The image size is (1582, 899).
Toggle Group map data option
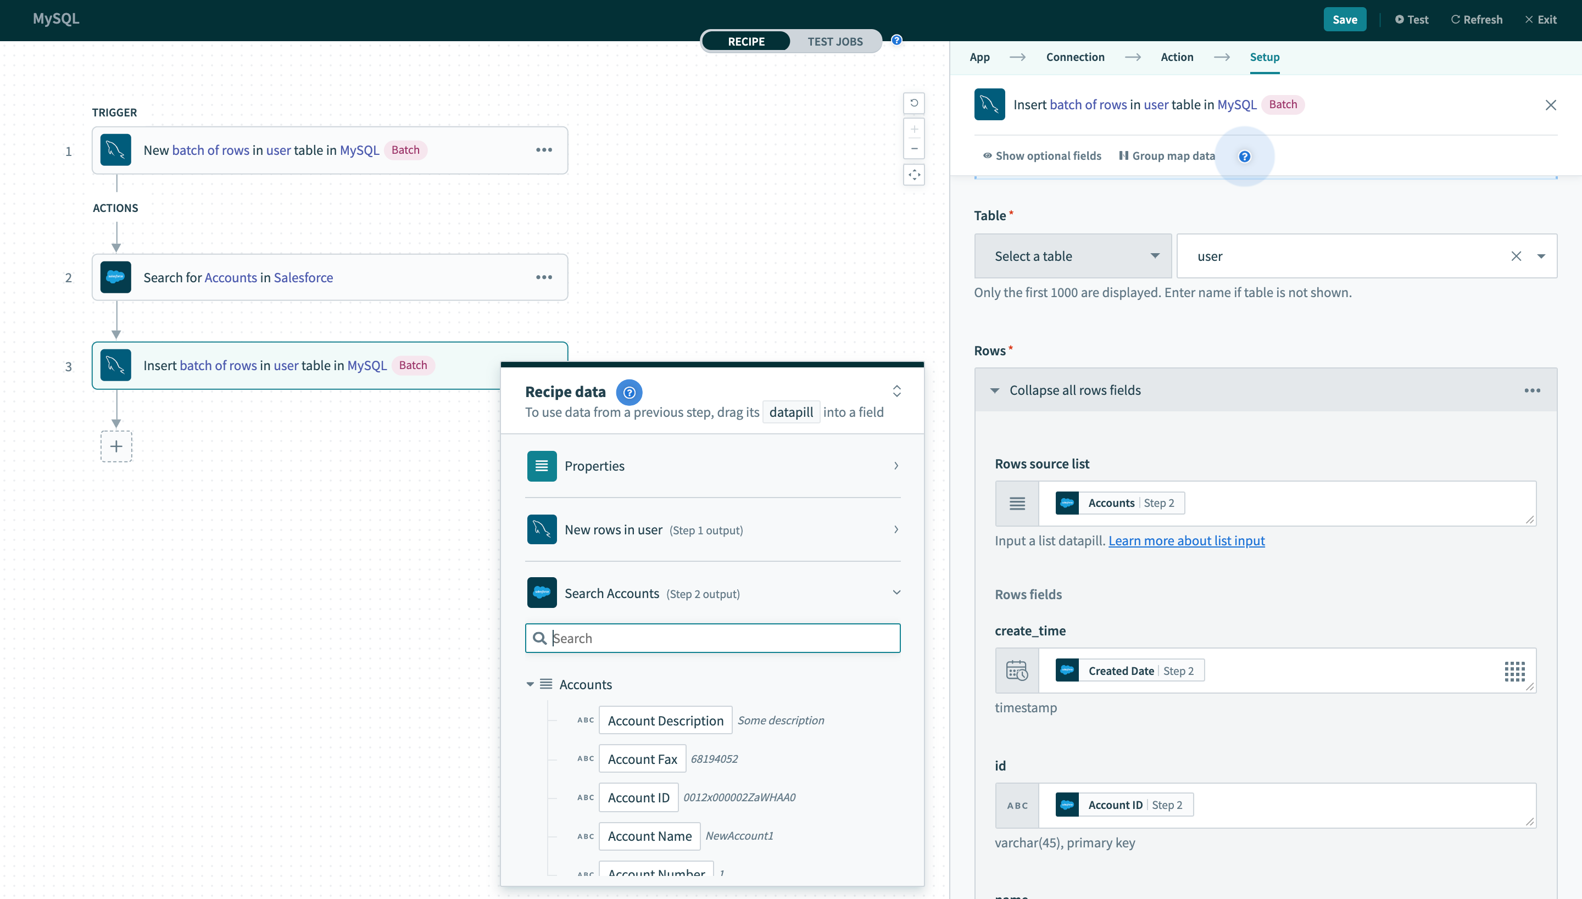point(1166,156)
